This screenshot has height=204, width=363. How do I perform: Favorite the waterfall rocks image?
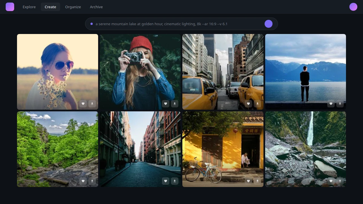click(331, 181)
